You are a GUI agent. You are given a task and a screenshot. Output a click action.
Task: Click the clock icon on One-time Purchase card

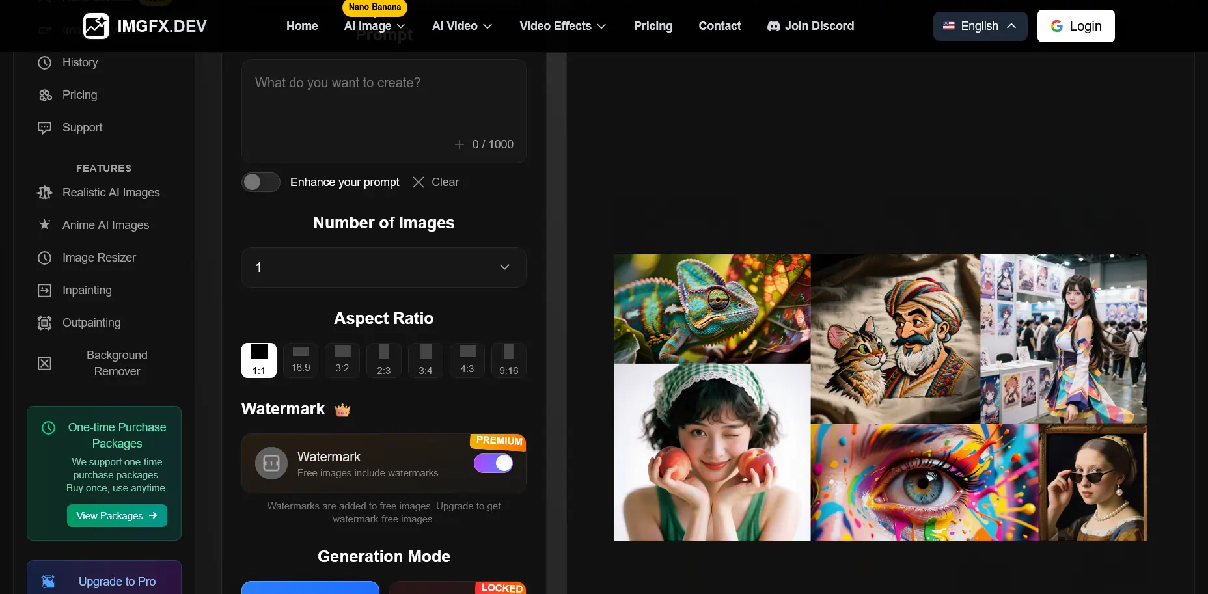click(x=49, y=427)
